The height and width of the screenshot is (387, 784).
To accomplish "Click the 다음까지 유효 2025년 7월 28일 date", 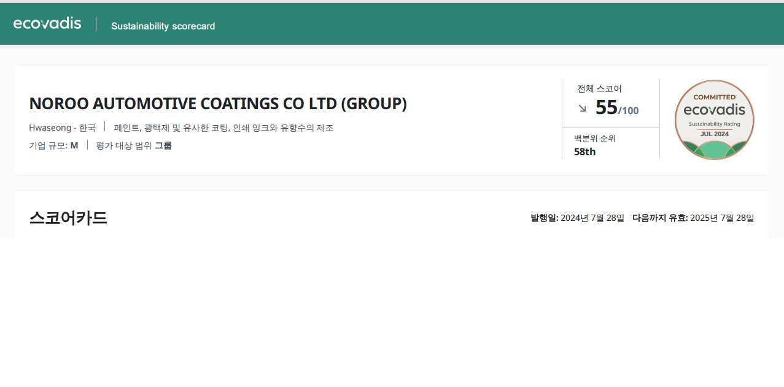I will click(693, 218).
